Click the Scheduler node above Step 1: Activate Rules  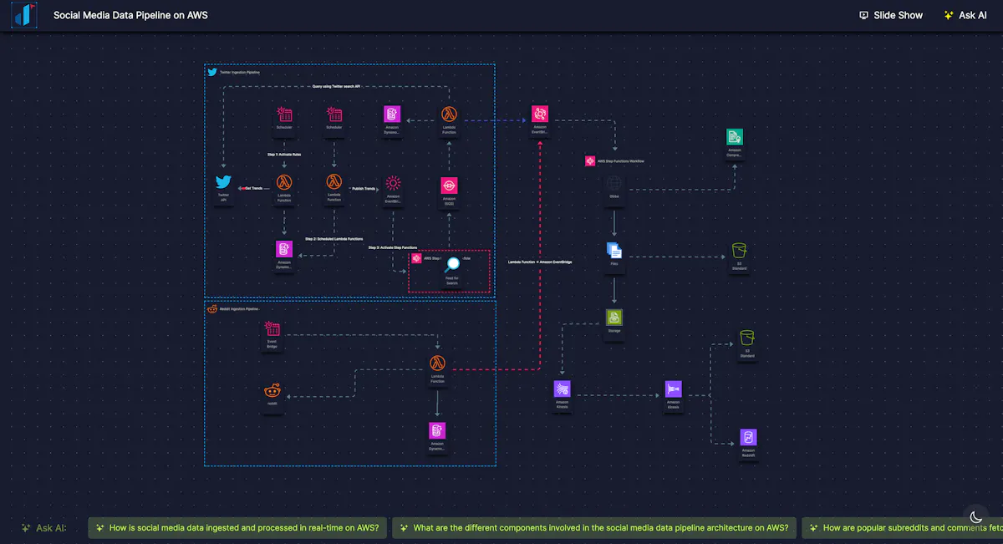(284, 114)
